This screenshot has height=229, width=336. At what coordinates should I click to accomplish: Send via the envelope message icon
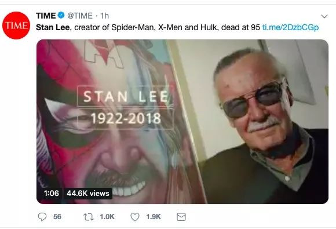click(x=181, y=217)
